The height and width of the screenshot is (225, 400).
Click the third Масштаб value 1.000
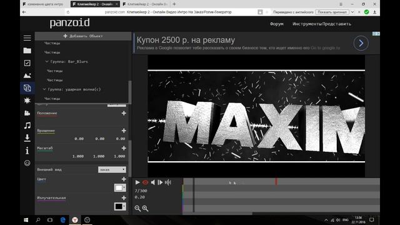[x=119, y=156]
